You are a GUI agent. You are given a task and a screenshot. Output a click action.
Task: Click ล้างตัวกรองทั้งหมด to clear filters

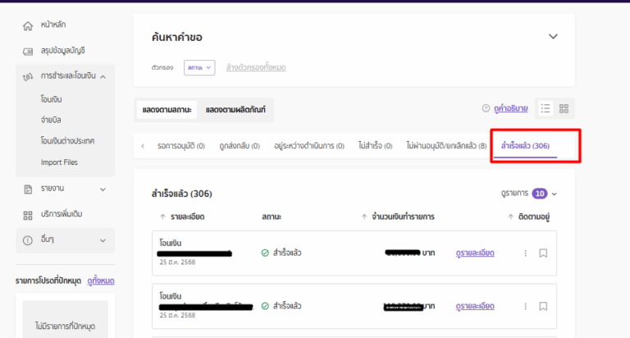coord(256,67)
